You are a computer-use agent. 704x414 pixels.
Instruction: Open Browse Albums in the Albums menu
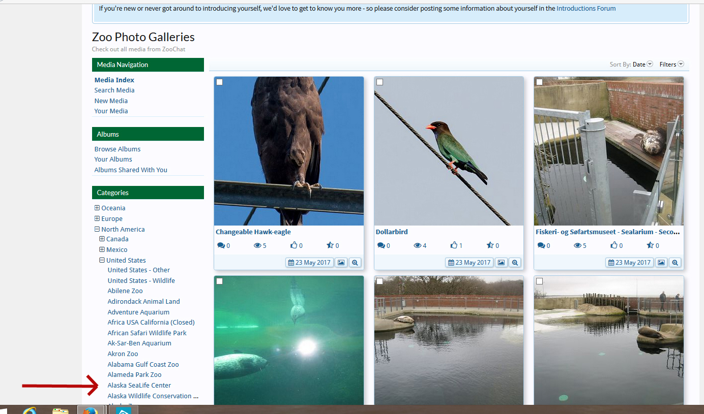point(118,149)
